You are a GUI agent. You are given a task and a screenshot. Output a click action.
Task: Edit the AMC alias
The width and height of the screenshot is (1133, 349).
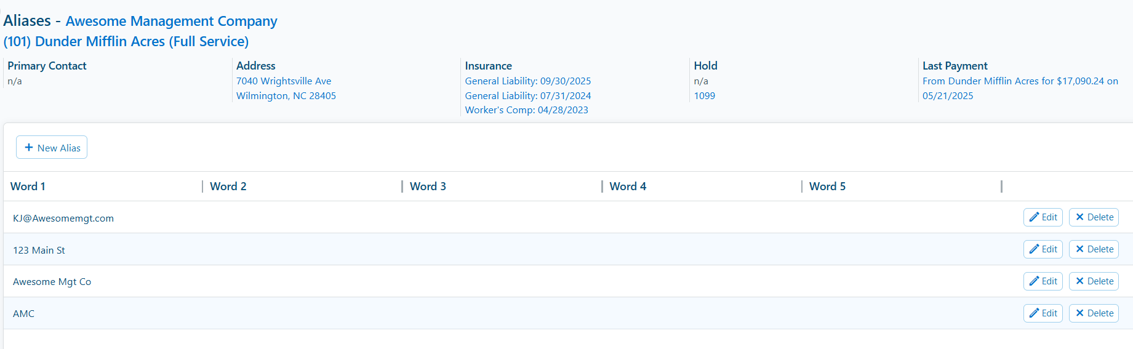1043,313
